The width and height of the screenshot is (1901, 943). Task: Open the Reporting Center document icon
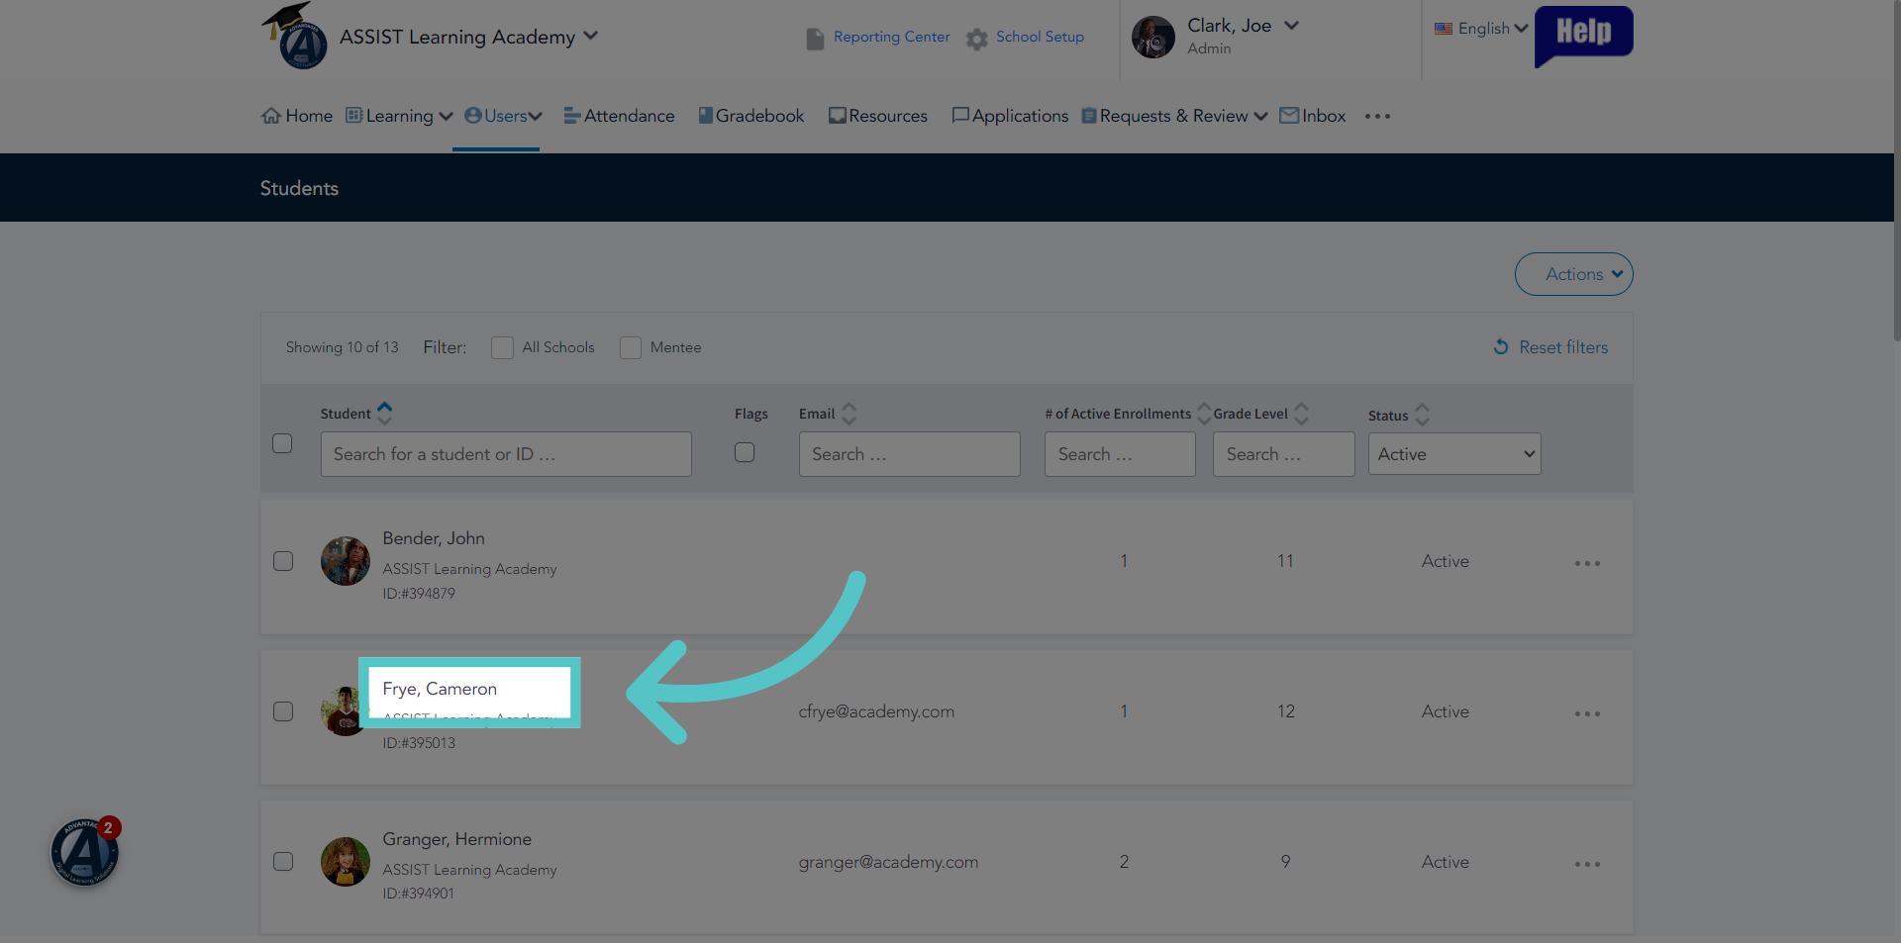pyautogui.click(x=815, y=39)
